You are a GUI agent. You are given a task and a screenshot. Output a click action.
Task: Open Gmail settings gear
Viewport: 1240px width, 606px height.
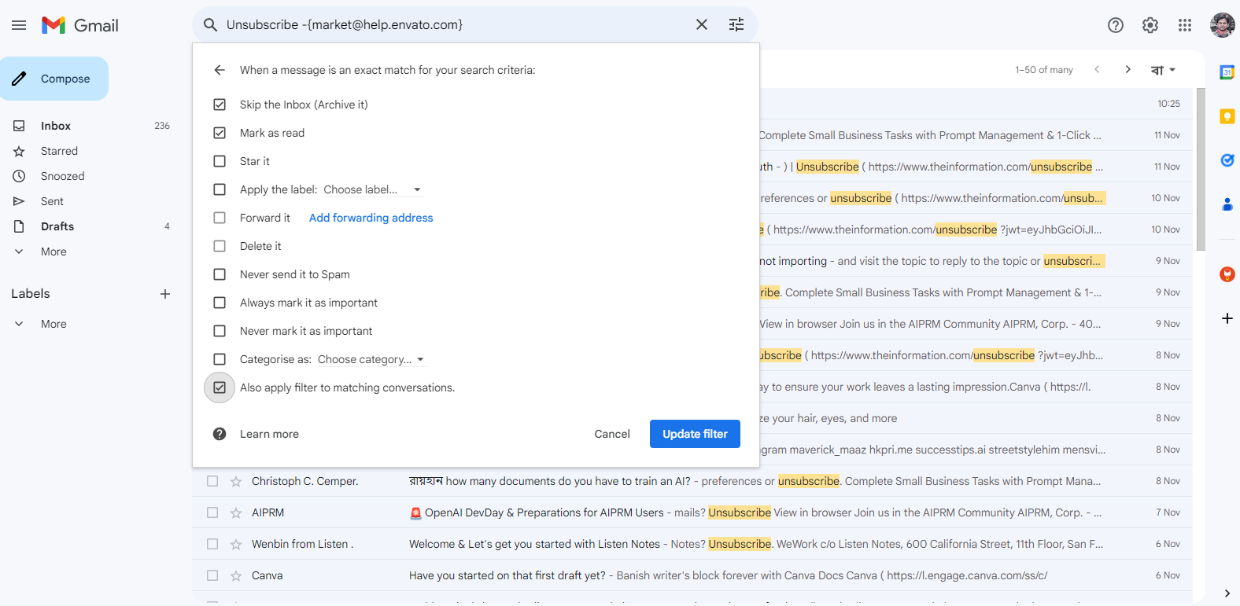point(1150,25)
